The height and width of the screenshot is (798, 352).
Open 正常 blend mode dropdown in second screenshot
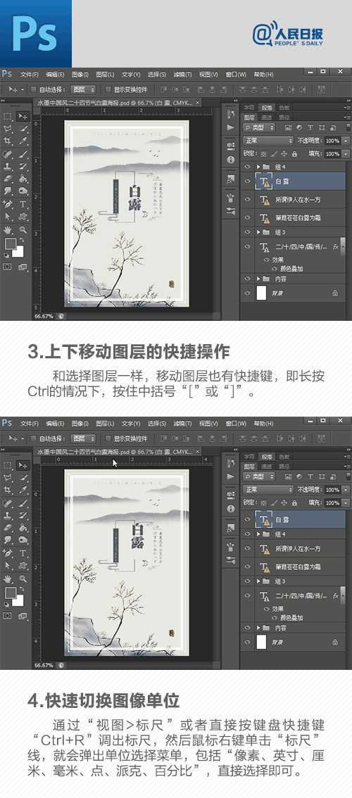click(x=268, y=490)
